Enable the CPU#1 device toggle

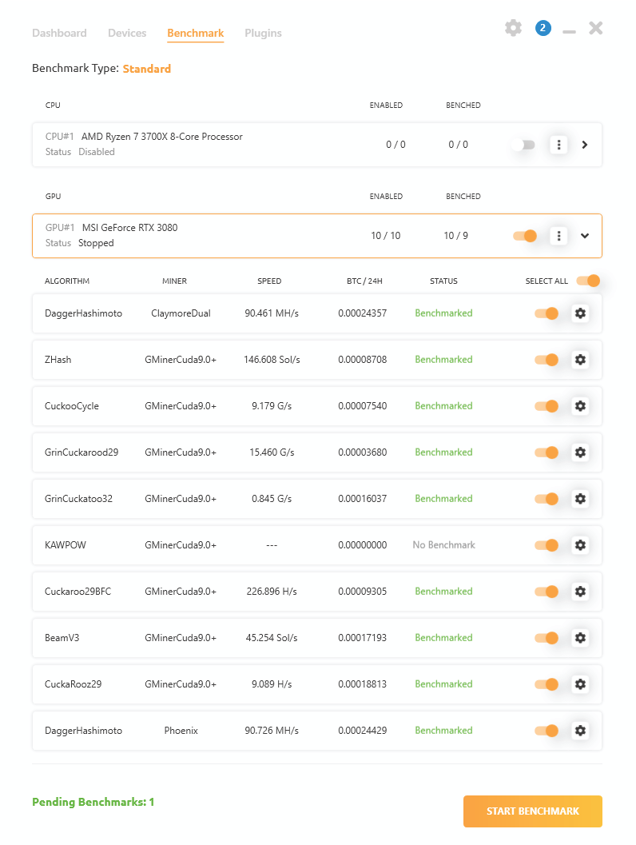point(523,145)
